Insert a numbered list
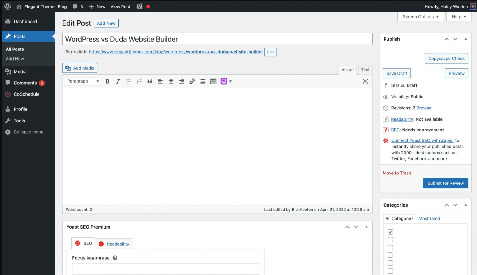The image size is (477, 275). pyautogui.click(x=139, y=81)
